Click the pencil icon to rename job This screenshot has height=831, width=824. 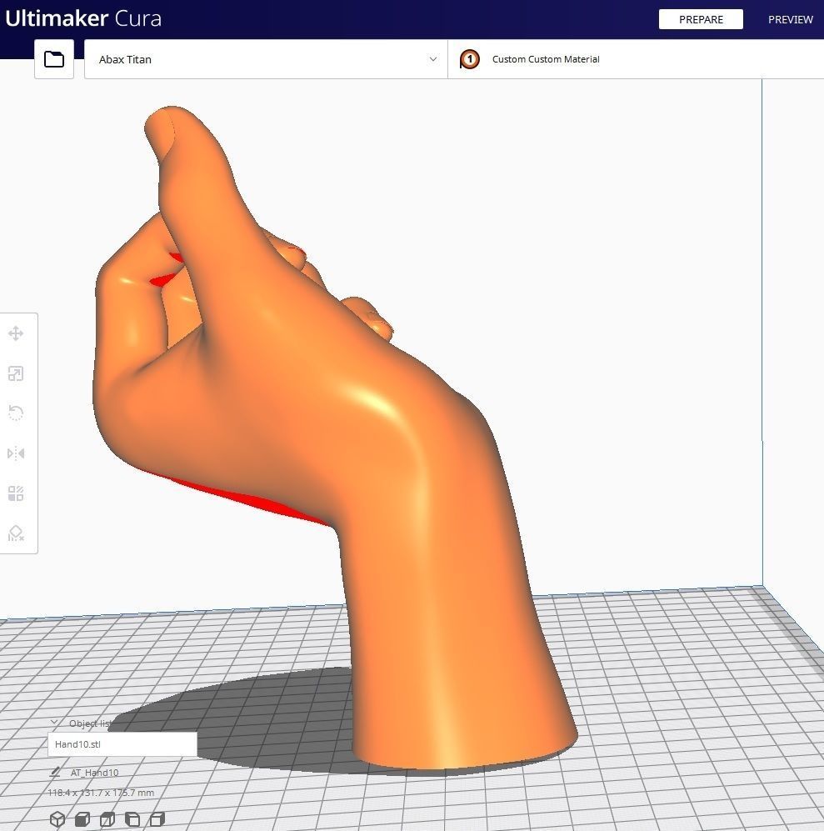(55, 773)
